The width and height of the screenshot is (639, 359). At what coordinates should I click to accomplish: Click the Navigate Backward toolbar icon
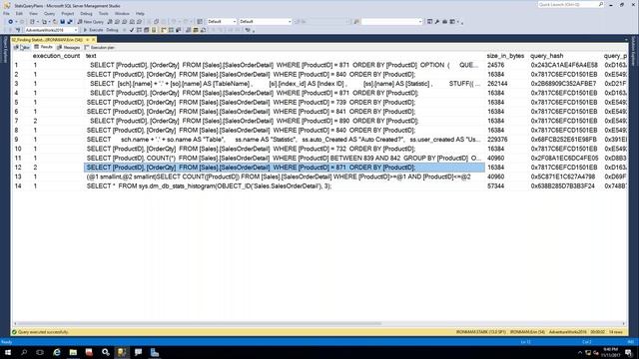click(x=10, y=22)
